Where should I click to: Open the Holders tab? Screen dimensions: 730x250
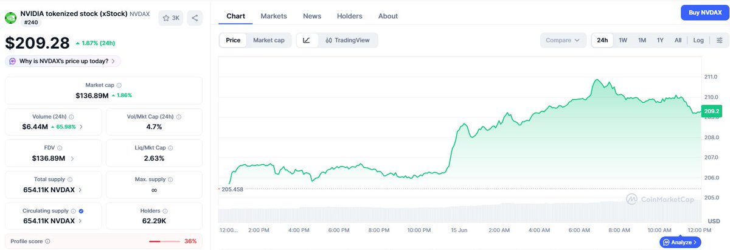pos(350,16)
